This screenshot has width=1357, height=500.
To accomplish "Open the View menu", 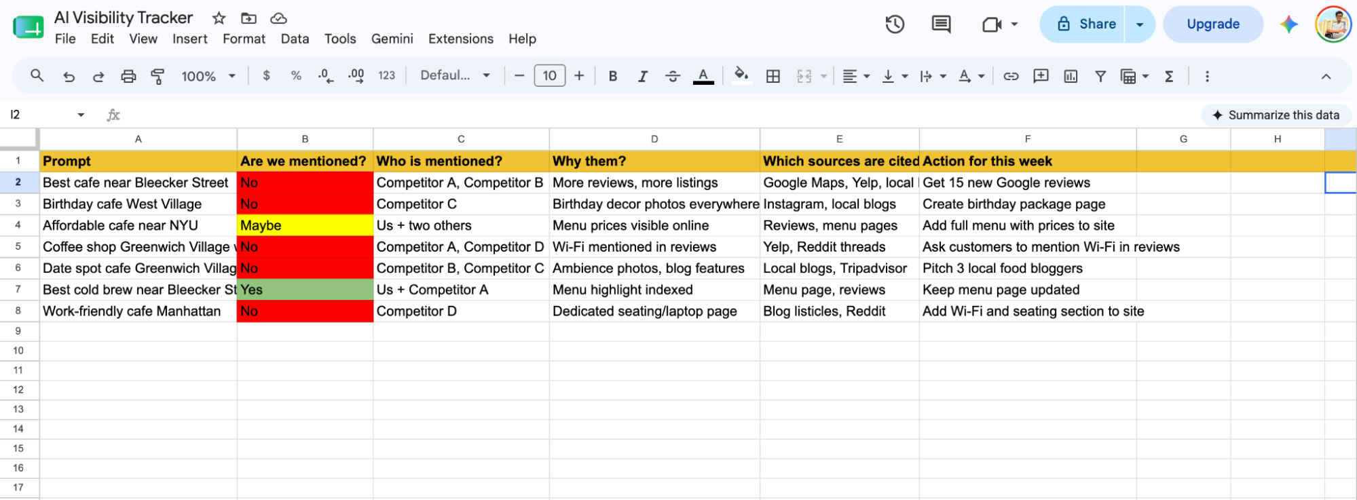I will coord(143,39).
